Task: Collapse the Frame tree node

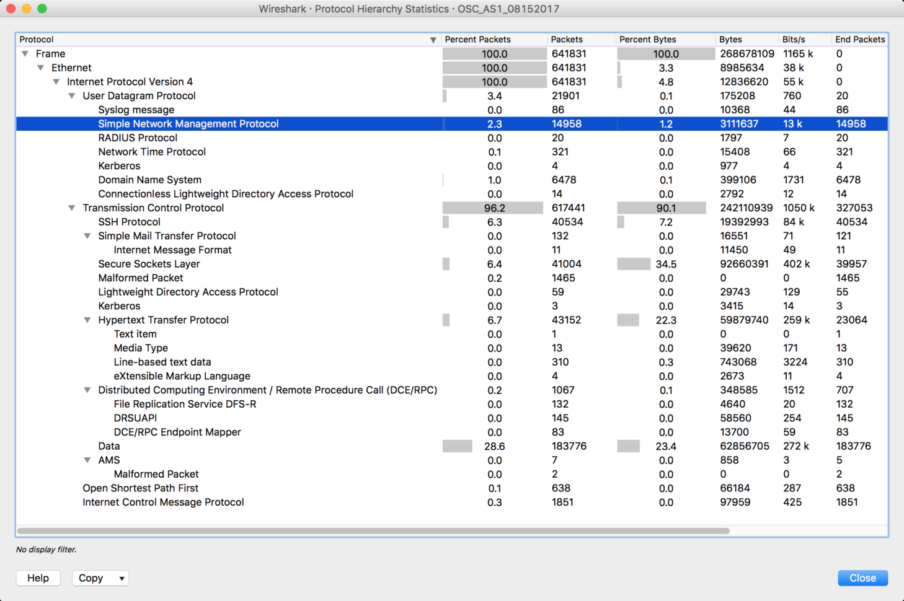Action: [24, 54]
